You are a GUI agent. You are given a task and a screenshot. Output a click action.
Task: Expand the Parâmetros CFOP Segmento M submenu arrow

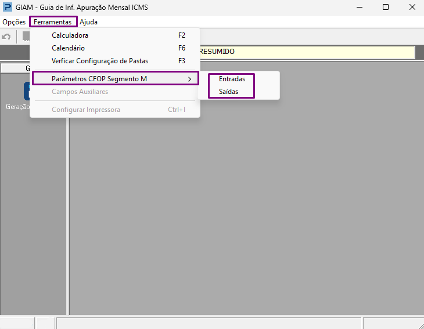coord(189,79)
